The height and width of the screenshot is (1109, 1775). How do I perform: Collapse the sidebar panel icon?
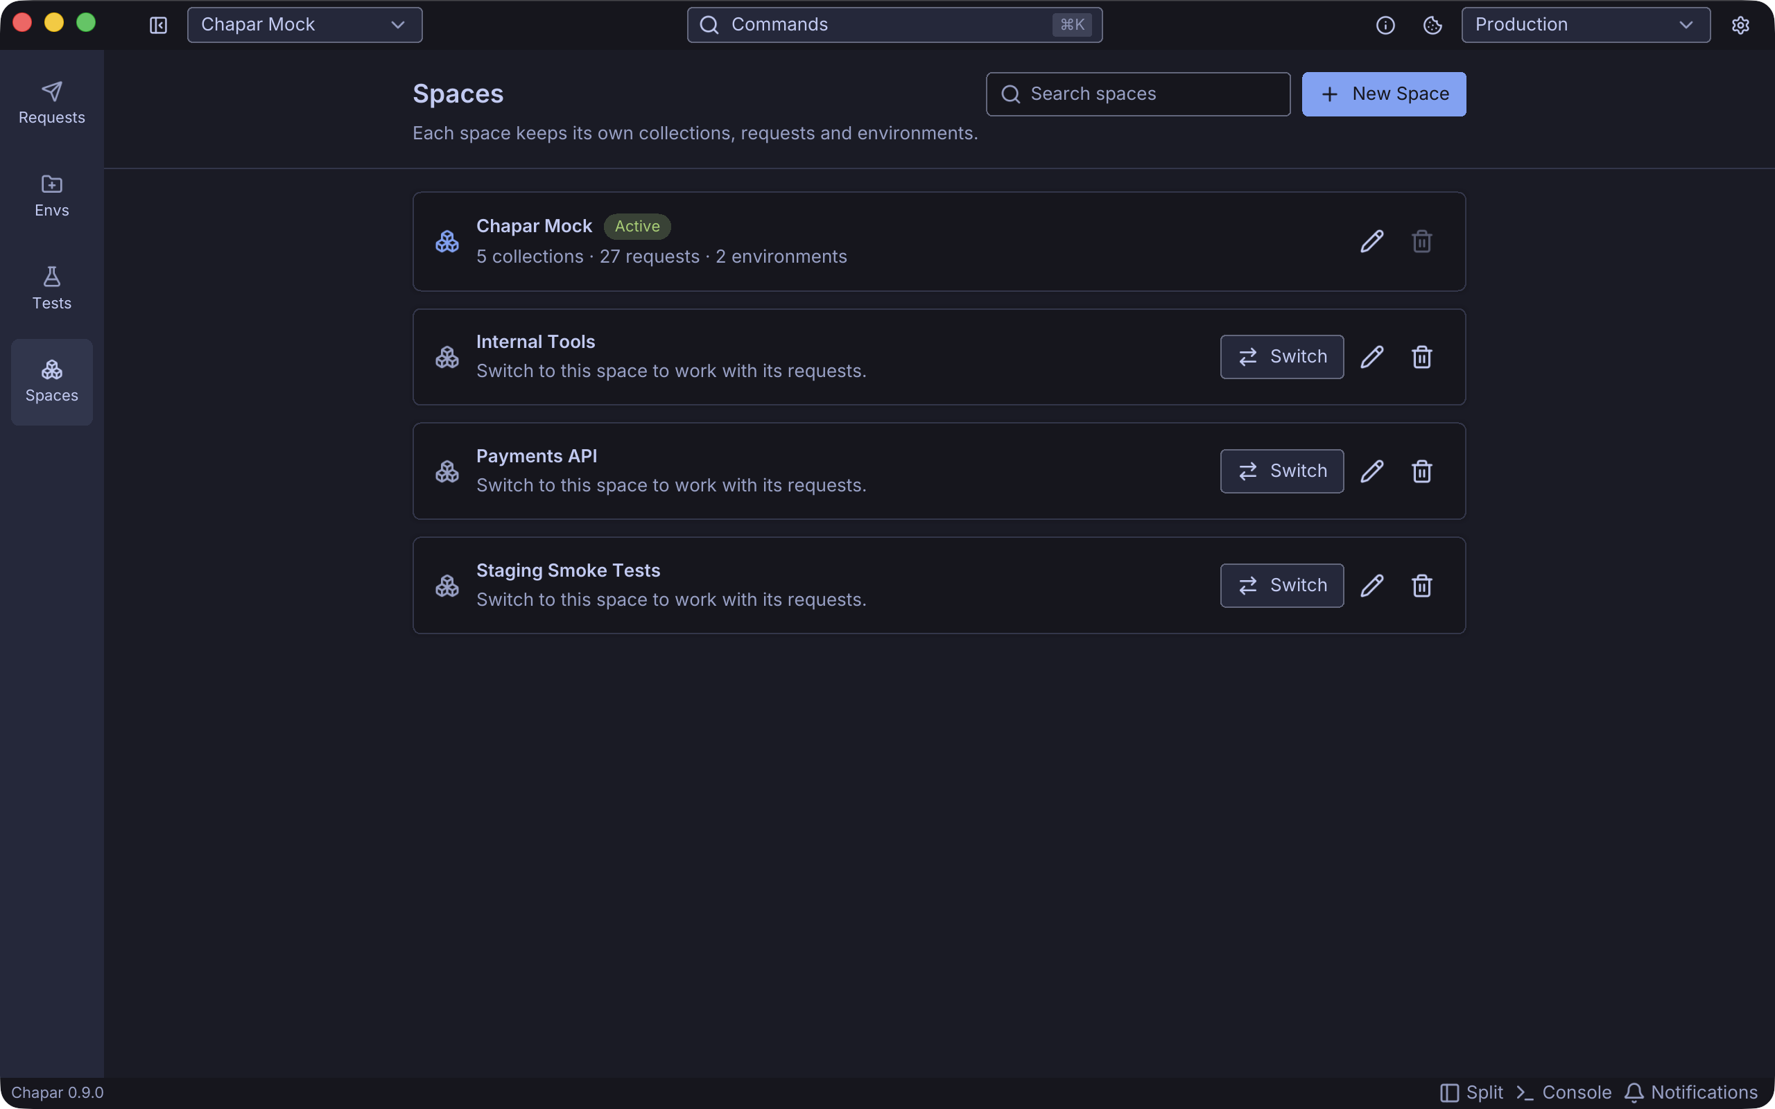click(x=158, y=25)
